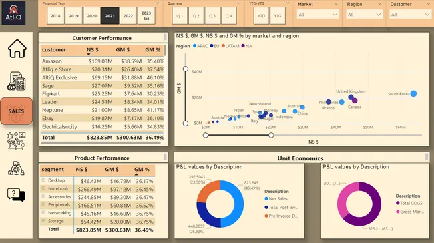This screenshot has height=243, width=434.
Task: Collapse the Market slicer header chevron
Action: (336, 4)
